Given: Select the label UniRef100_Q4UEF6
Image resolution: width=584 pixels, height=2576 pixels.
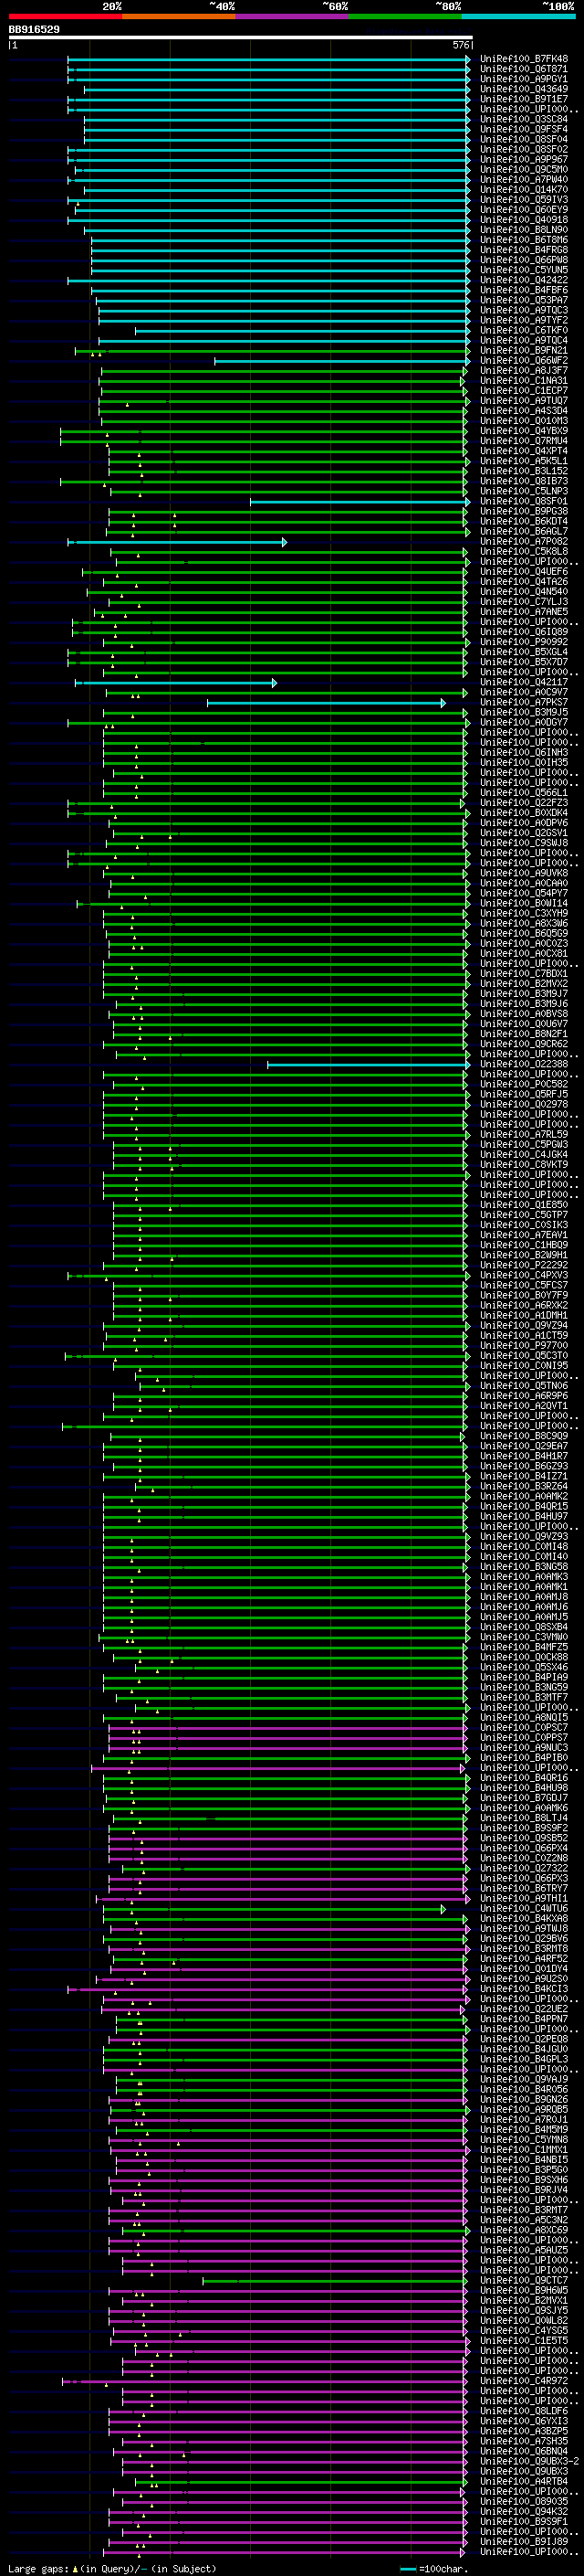Looking at the screenshot, I should (524, 572).
